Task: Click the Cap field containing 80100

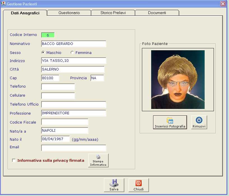Action: (x=50, y=78)
